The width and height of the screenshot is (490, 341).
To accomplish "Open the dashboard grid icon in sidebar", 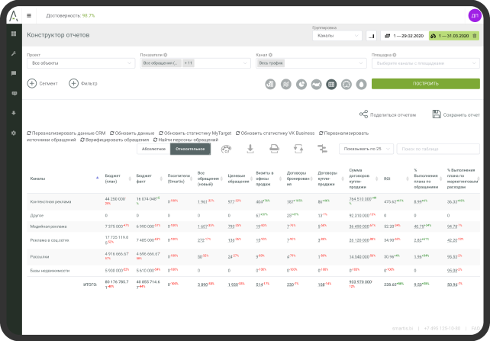I will pos(13,34).
